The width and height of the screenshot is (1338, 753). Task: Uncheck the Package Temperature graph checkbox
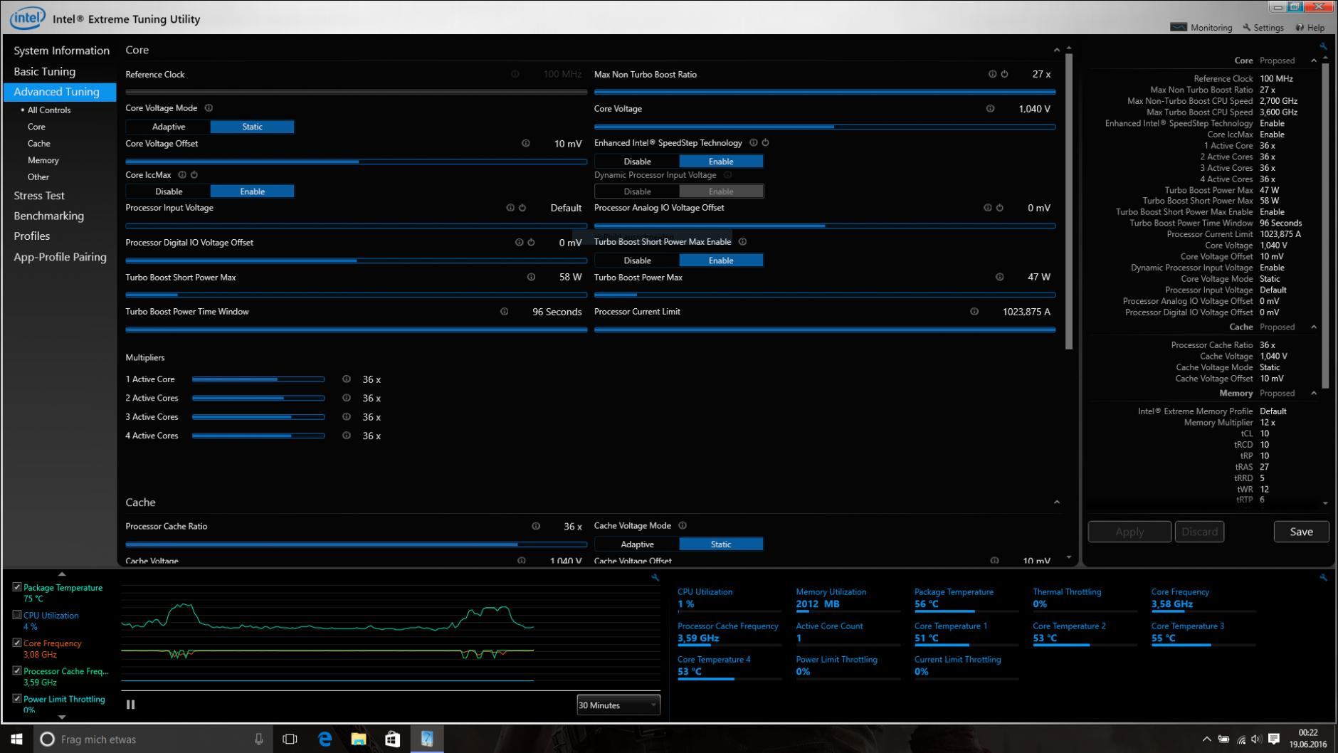[17, 587]
